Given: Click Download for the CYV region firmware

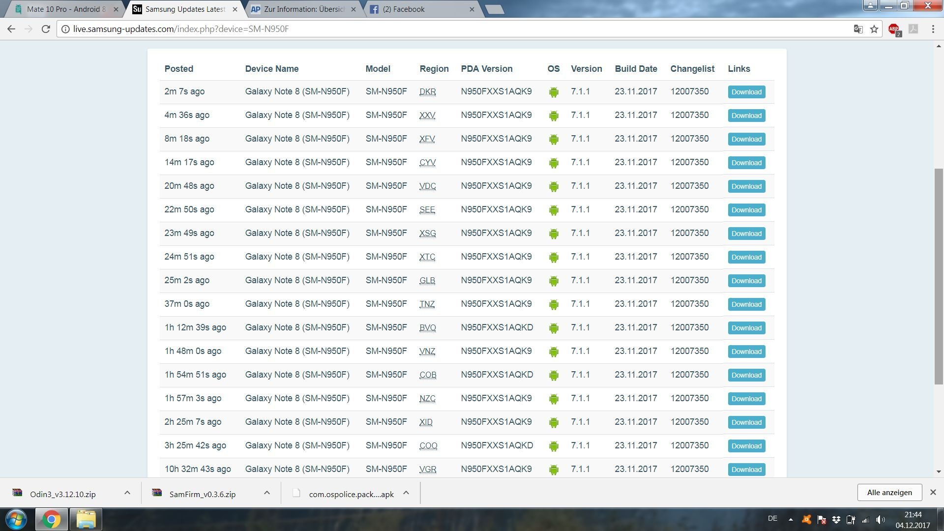Looking at the screenshot, I should tap(746, 163).
